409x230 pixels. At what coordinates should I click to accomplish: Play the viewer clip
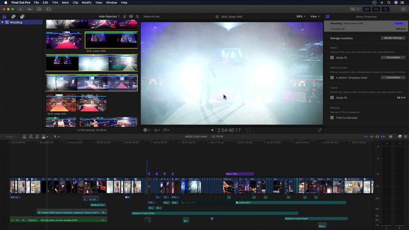click(212, 130)
